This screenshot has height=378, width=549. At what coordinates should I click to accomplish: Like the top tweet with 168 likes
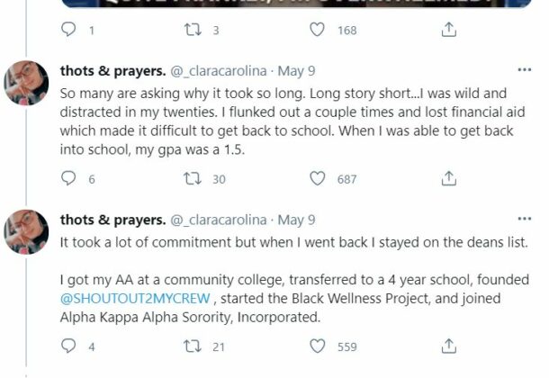[x=318, y=30]
